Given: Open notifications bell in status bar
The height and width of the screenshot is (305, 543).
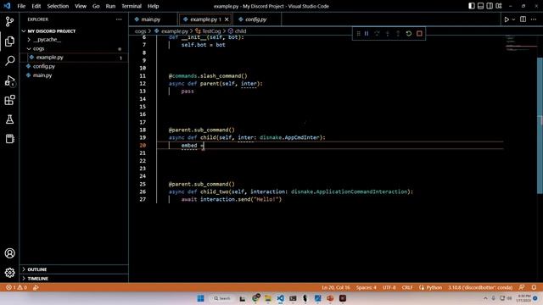Looking at the screenshot, I should pyautogui.click(x=534, y=287).
